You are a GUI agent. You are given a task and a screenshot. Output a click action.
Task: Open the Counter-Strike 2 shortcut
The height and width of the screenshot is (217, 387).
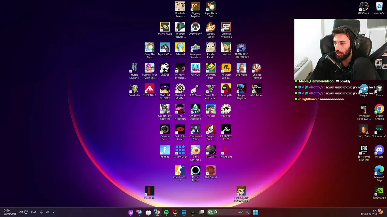pyautogui.click(x=180, y=174)
